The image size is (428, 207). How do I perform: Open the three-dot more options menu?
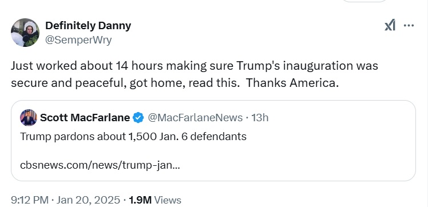tap(409, 26)
